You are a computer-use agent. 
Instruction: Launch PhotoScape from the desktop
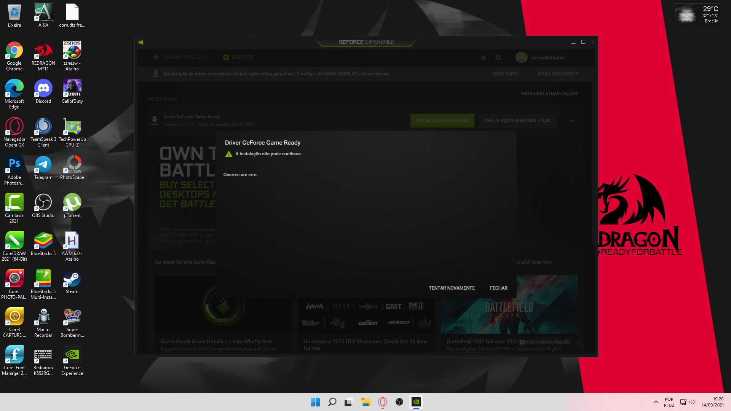click(72, 168)
